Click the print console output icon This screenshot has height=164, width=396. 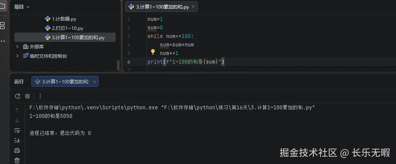pos(17,150)
